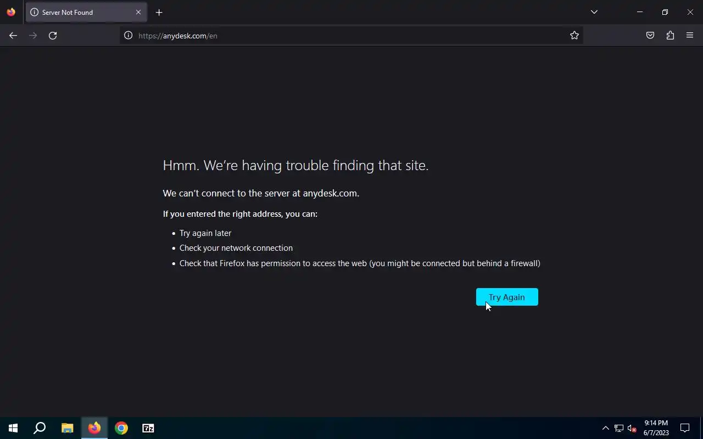This screenshot has width=703, height=439.
Task: Click 'If you entered the right address' text
Action: coord(240,214)
